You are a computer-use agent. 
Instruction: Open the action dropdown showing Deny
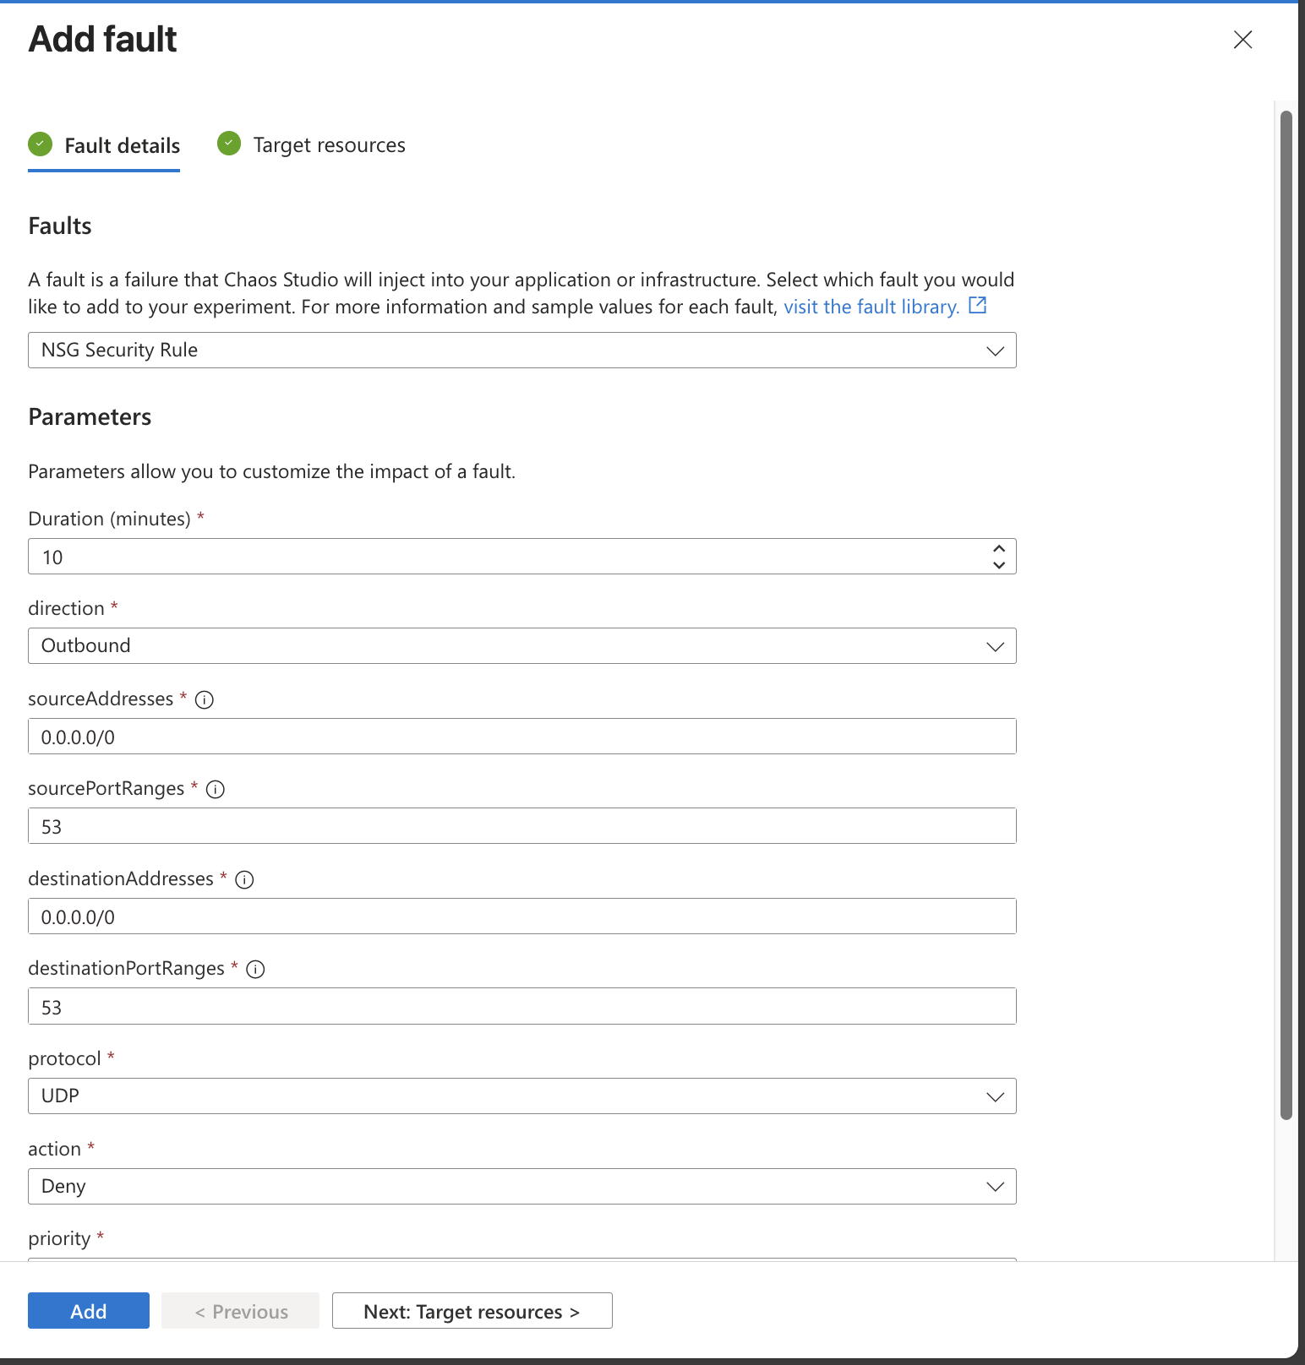coord(521,1187)
